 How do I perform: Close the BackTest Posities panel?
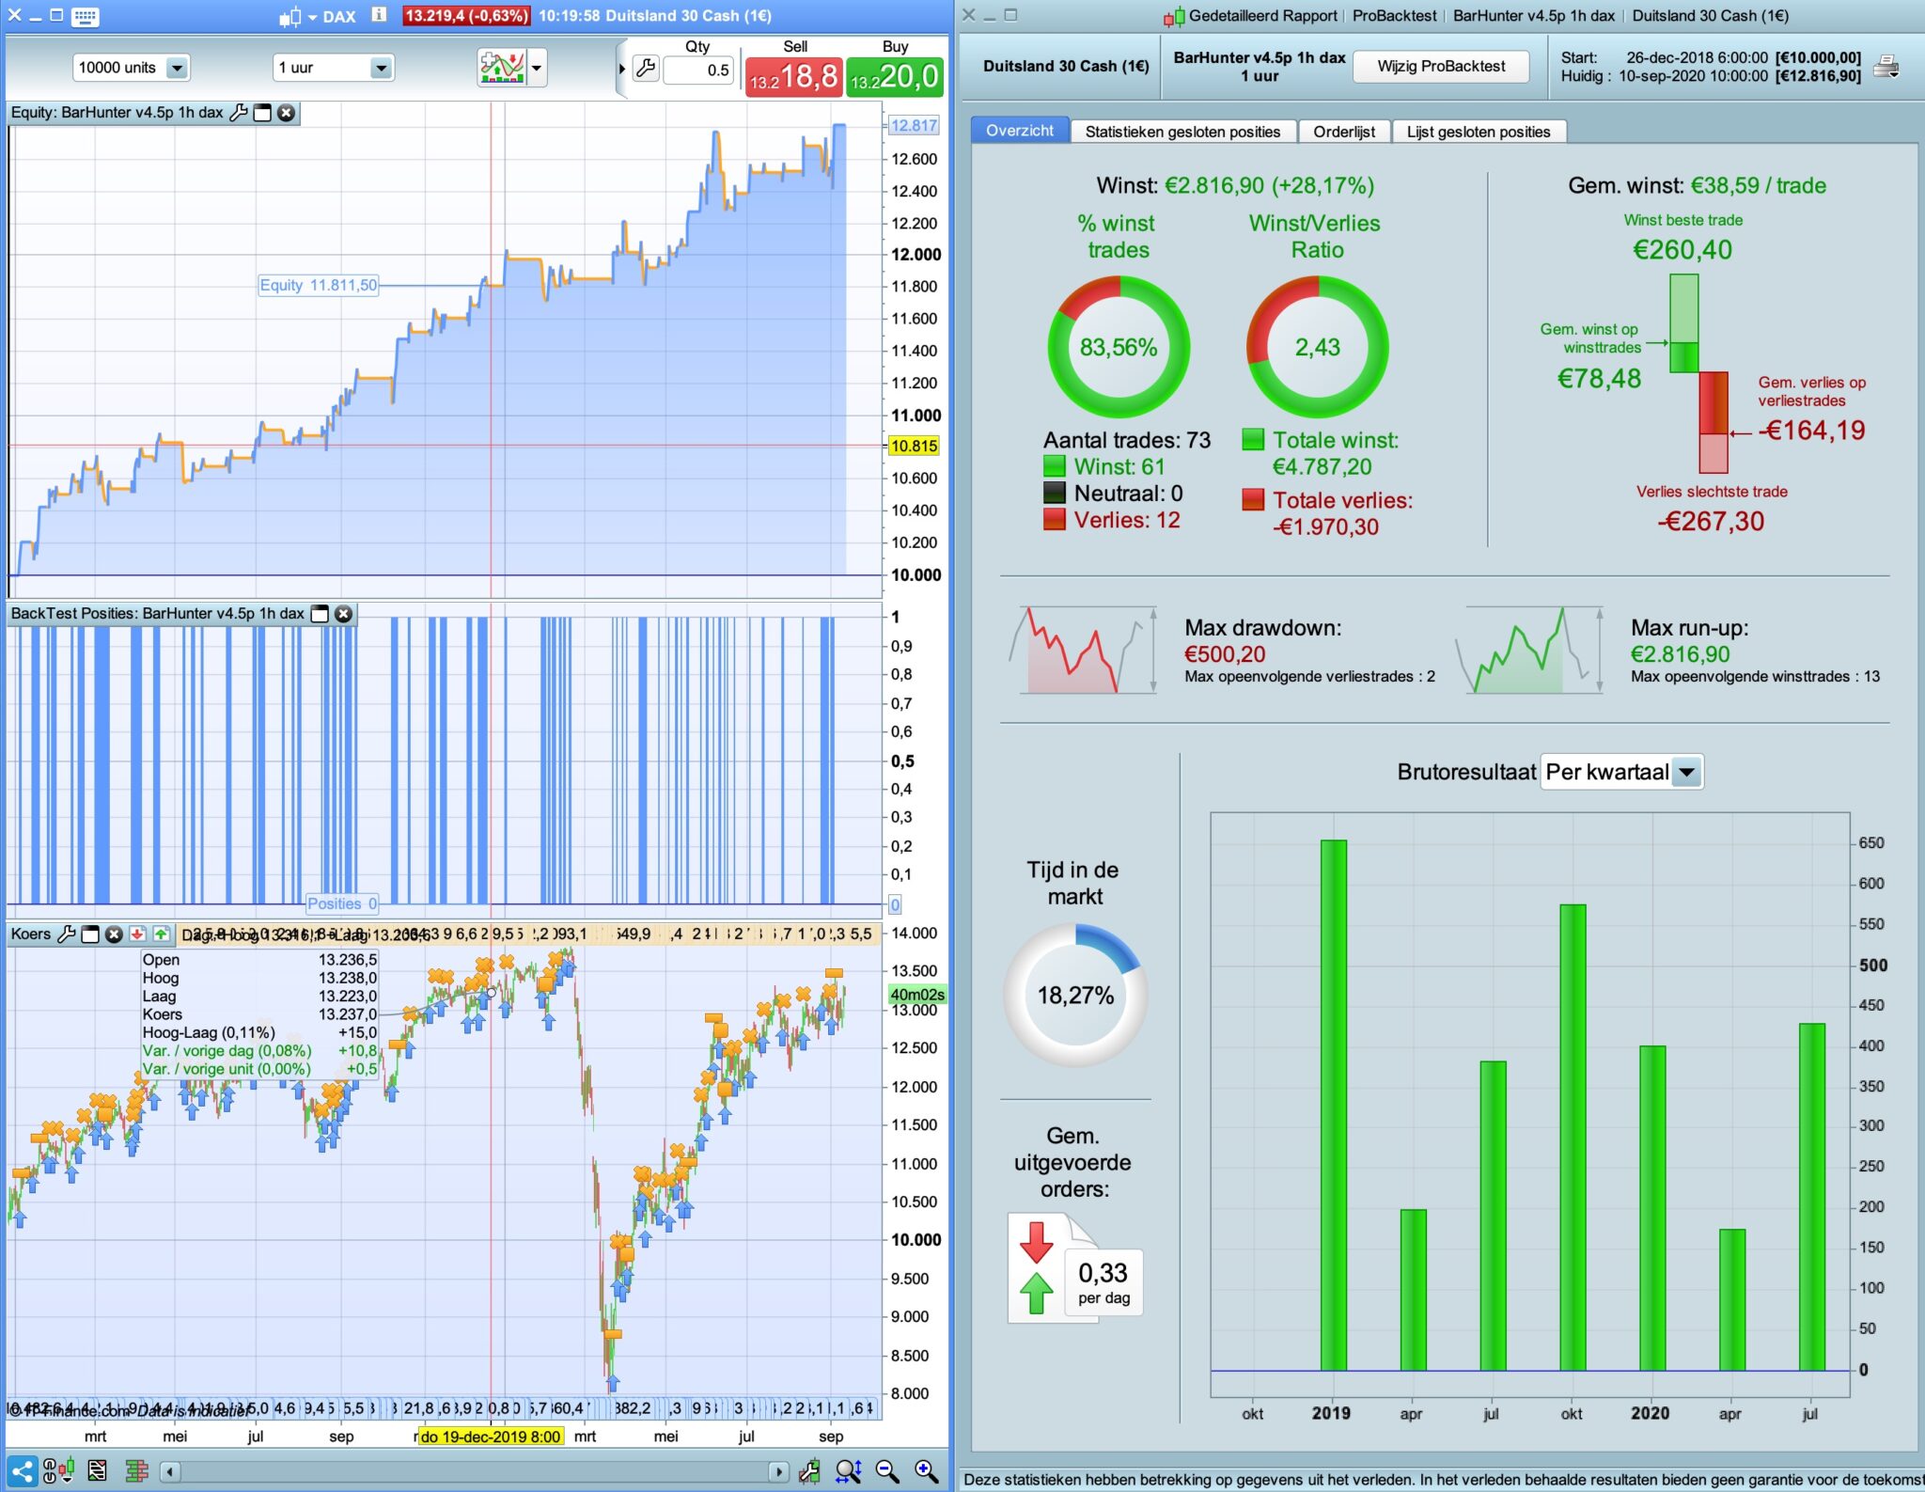(344, 614)
